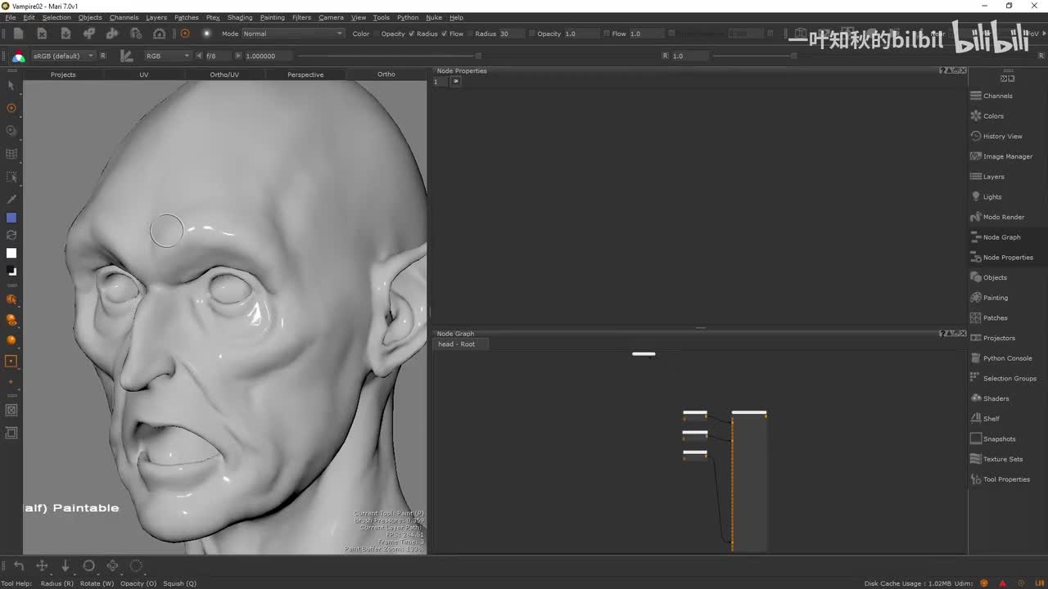Switch to the Ortho/UV view tab

pyautogui.click(x=224, y=74)
